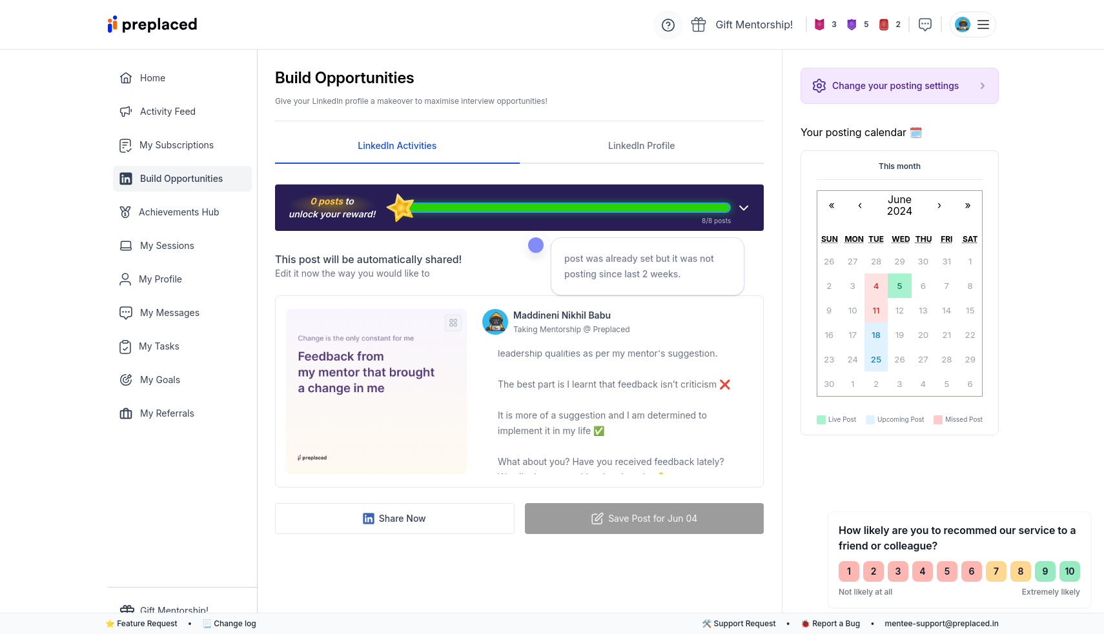Select missed post date June 11
This screenshot has height=634, width=1104.
(876, 310)
